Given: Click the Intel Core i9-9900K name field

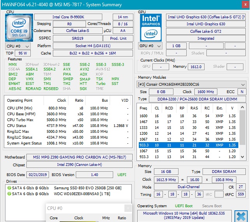Looking at the screenshot, I should [68, 17].
